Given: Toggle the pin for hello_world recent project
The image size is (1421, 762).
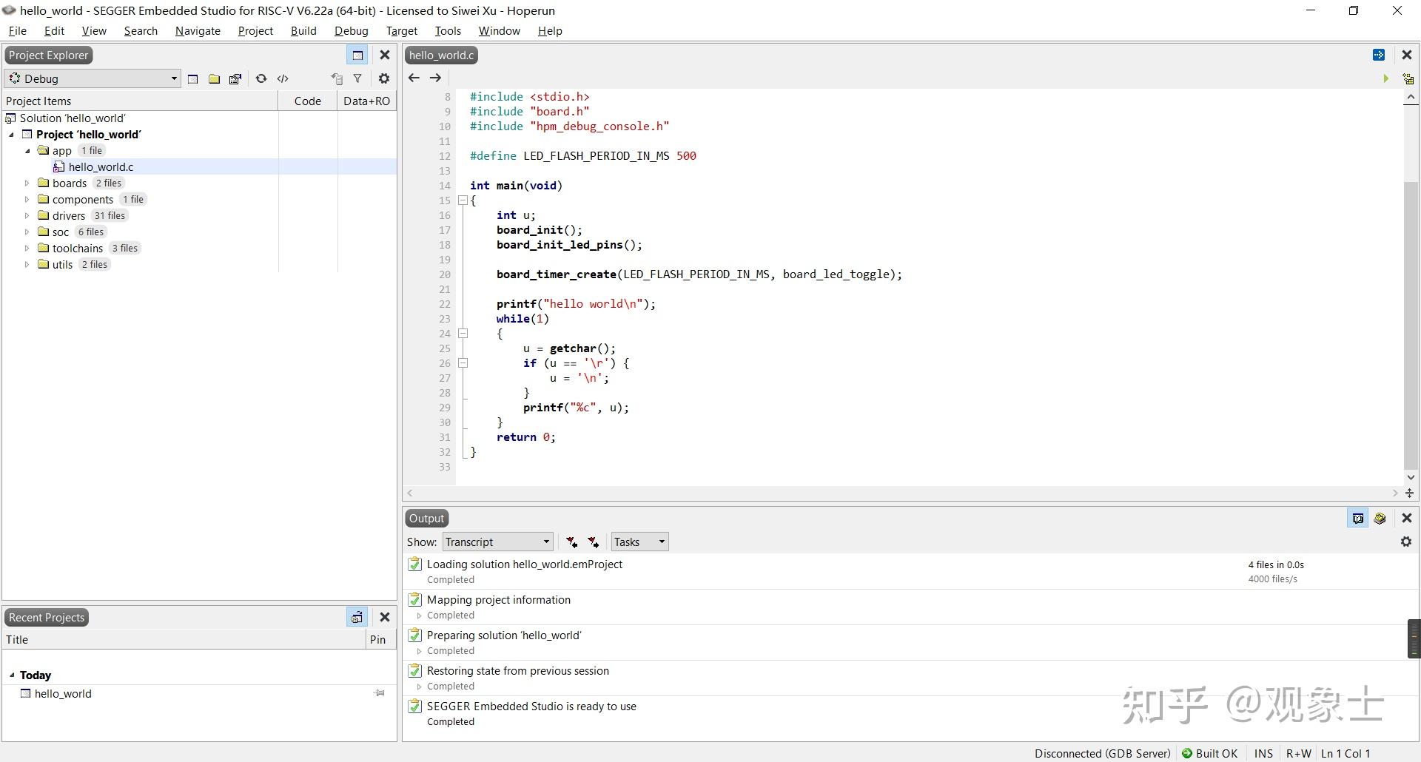Looking at the screenshot, I should pyautogui.click(x=380, y=693).
